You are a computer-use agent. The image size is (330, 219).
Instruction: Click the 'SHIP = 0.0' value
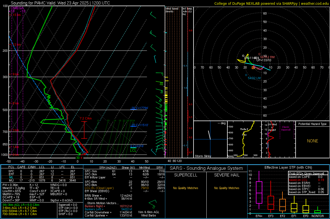click(65, 214)
